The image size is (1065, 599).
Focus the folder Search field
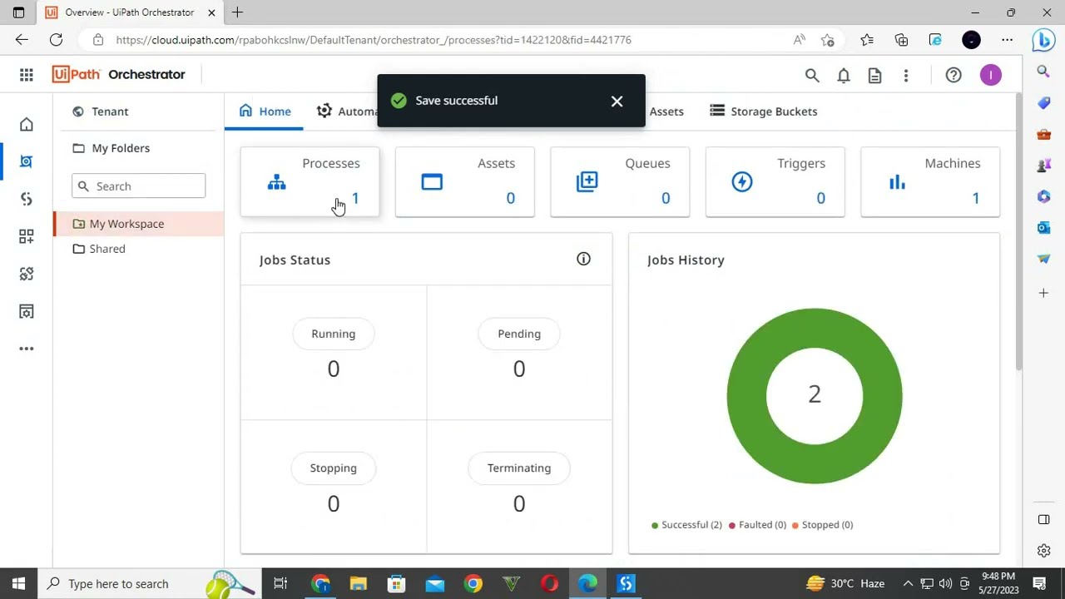tap(138, 186)
